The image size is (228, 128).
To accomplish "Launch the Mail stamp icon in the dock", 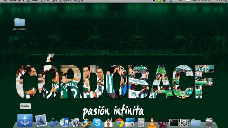I will pos(41,121).
